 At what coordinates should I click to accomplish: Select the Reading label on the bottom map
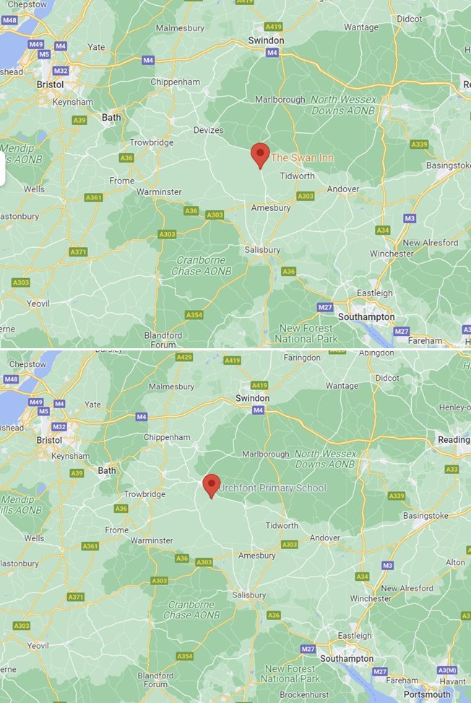click(454, 439)
